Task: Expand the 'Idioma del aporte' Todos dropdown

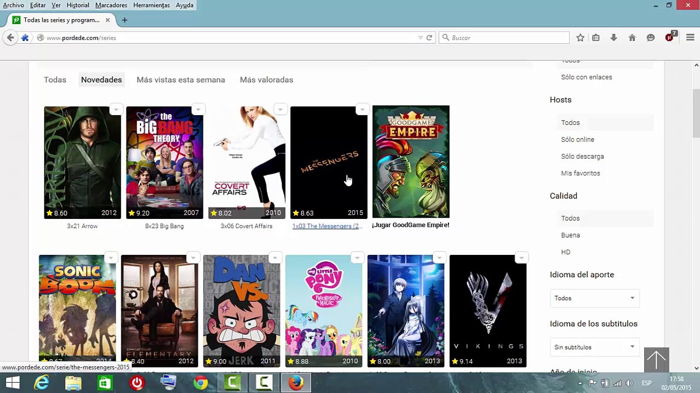Action: coord(594,298)
